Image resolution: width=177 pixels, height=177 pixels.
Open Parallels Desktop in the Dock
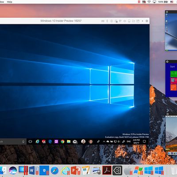click(23, 171)
